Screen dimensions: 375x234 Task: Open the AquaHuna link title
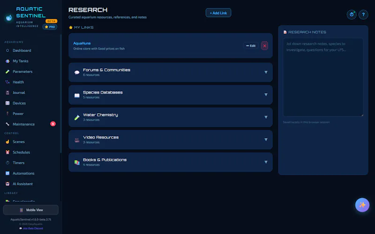click(82, 43)
